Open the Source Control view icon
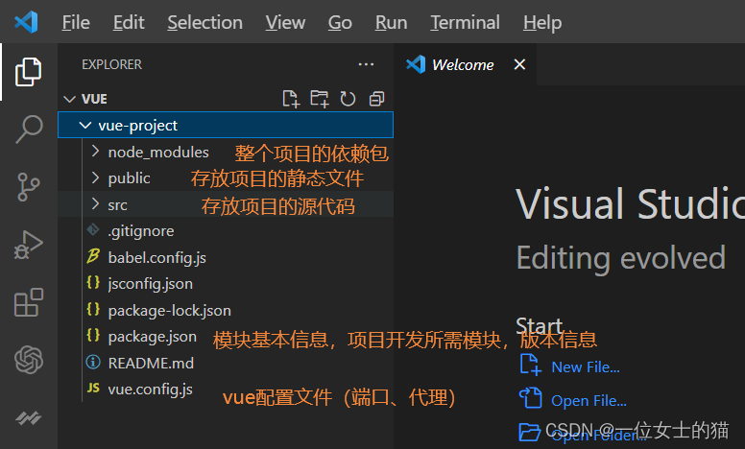Viewport: 745px width, 449px height. (x=29, y=187)
